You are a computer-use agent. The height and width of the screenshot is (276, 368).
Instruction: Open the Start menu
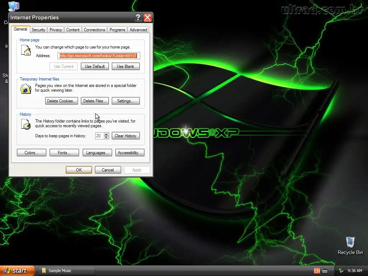(x=17, y=271)
